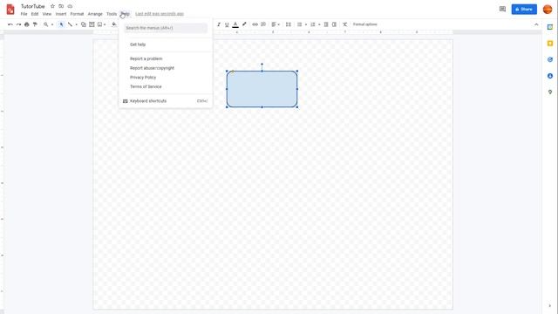Collapse the menus with the chevron
This screenshot has height=314, width=558.
pyautogui.click(x=536, y=24)
